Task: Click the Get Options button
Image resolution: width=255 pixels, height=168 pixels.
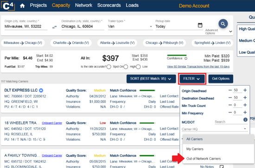Action: (x=221, y=79)
